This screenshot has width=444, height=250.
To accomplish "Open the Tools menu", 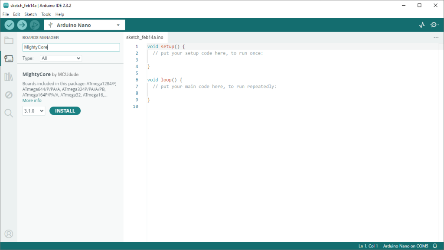I will point(46,14).
